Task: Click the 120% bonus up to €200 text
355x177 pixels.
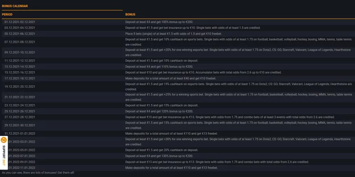Action: (x=159, y=111)
